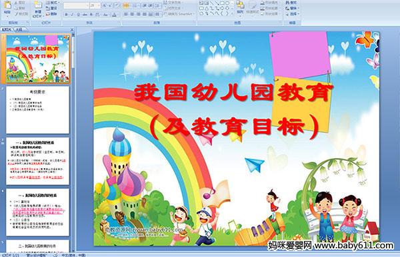Viewport: 400px width, 257px height.
Task: Select the Slides pane tab
Action: click(7, 29)
